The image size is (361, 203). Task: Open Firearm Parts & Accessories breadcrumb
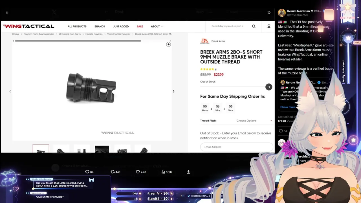[39, 34]
